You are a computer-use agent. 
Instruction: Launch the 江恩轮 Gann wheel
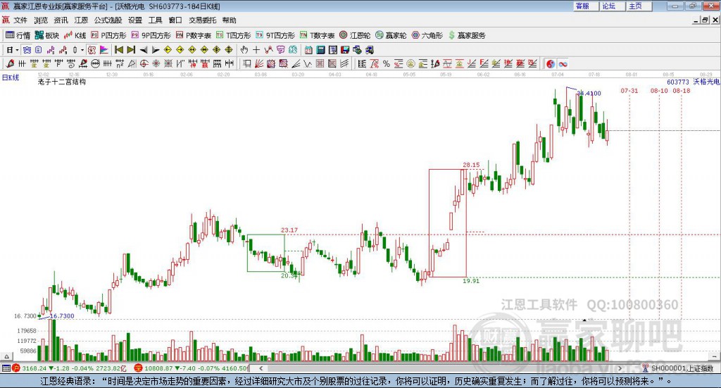pyautogui.click(x=355, y=35)
